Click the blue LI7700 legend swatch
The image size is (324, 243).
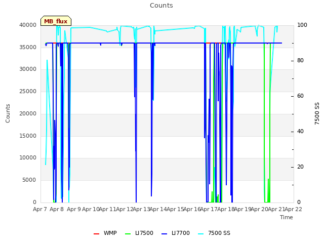click(x=165, y=234)
